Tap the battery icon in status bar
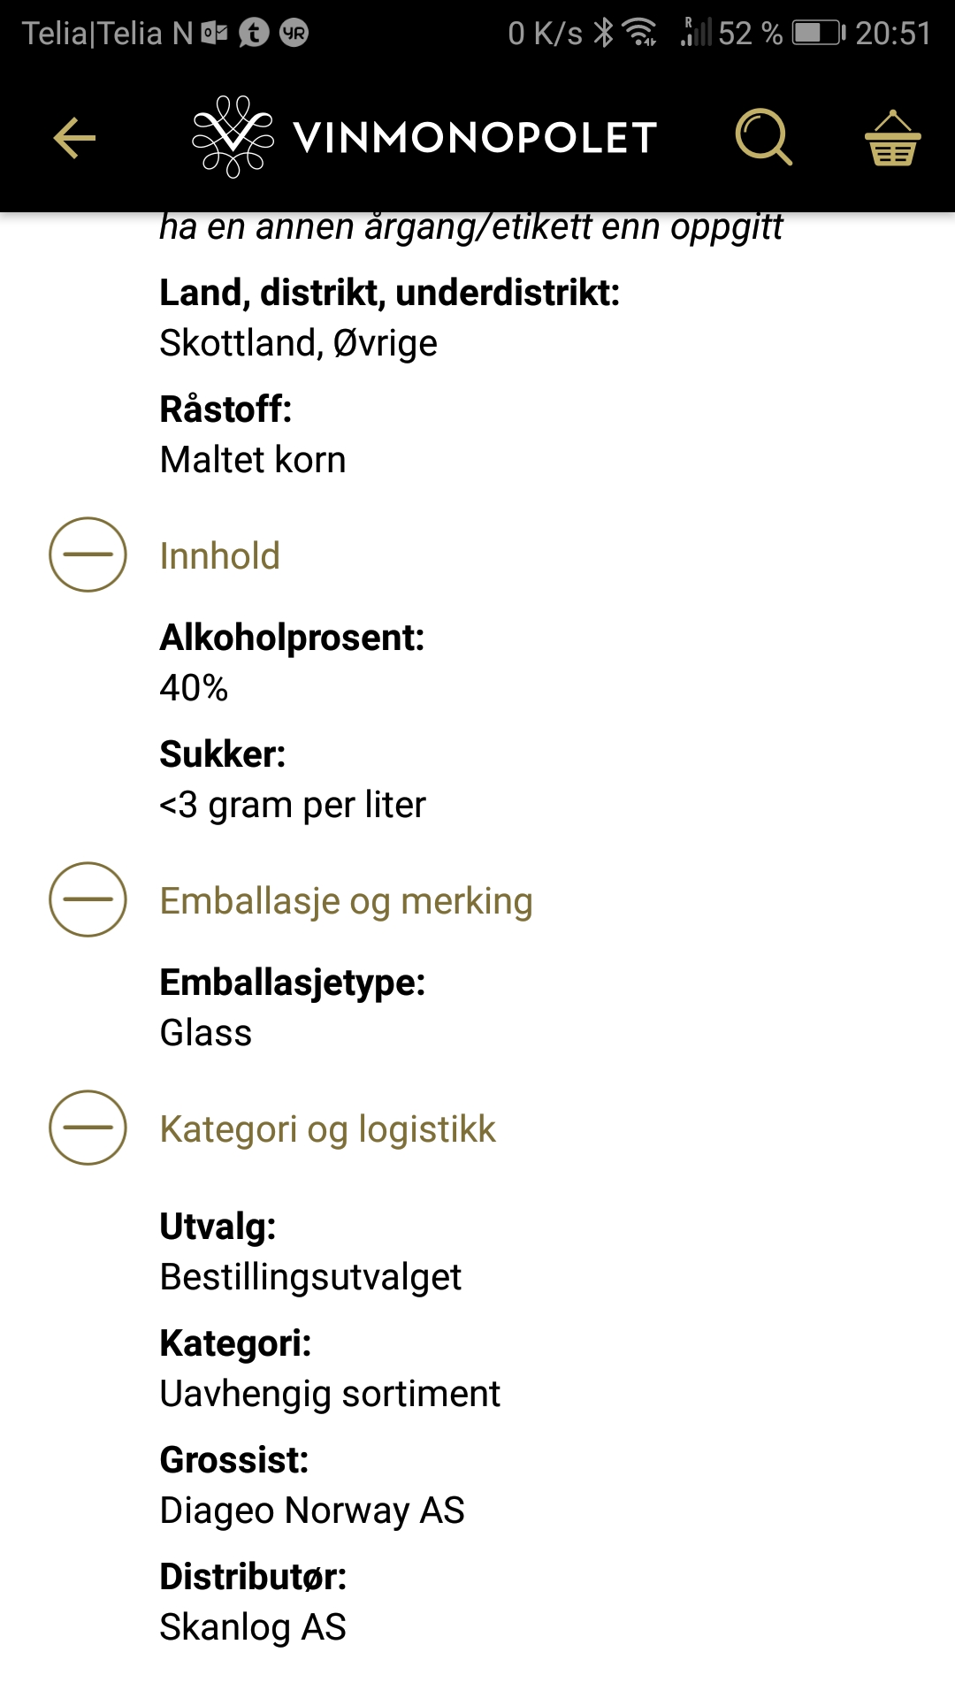955x1698 pixels. pos(819,34)
